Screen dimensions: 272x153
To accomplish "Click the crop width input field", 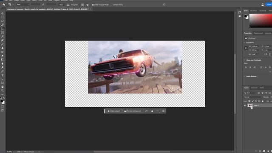I will coord(35,5).
